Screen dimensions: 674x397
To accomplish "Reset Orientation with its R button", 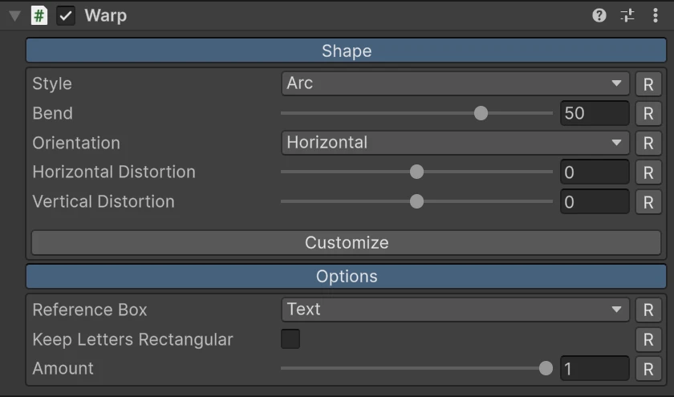I will click(x=648, y=143).
